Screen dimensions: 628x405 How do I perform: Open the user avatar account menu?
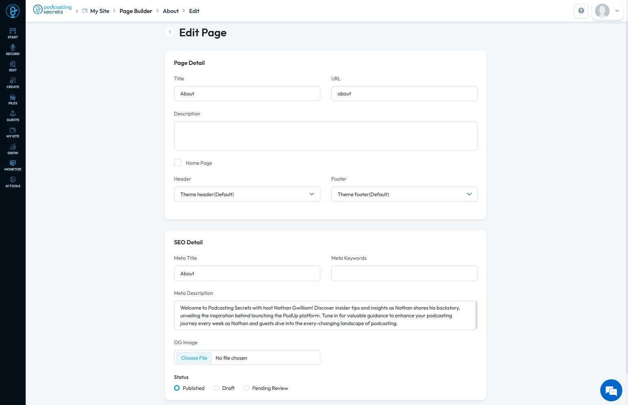607,11
